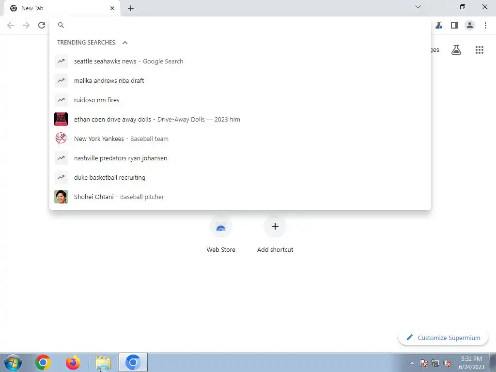
Task: Click the muted volume tray icon
Action: [447, 363]
